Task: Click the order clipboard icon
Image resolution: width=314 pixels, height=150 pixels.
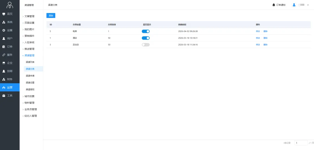Action: tap(4, 46)
